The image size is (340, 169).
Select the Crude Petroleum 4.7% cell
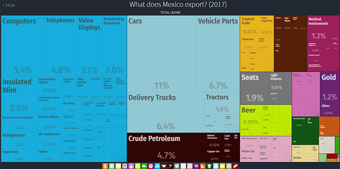pos(166,147)
